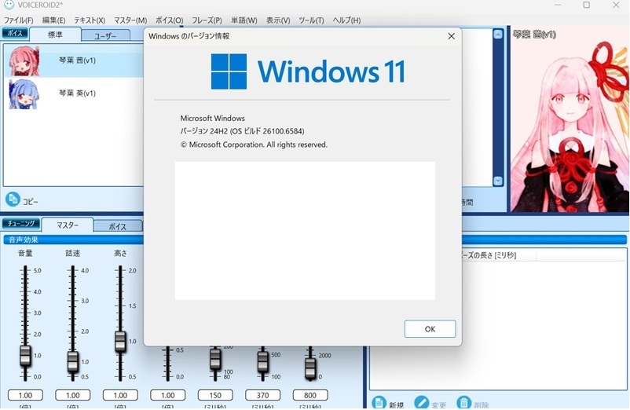Open the 表示(V) menu
630x410 pixels.
[x=278, y=20]
